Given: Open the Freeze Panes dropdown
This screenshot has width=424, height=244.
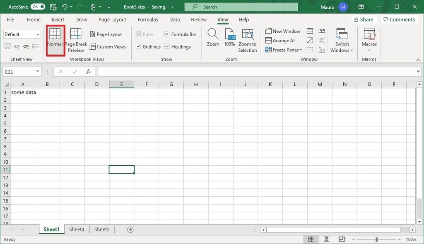Looking at the screenshot, I should [x=284, y=49].
